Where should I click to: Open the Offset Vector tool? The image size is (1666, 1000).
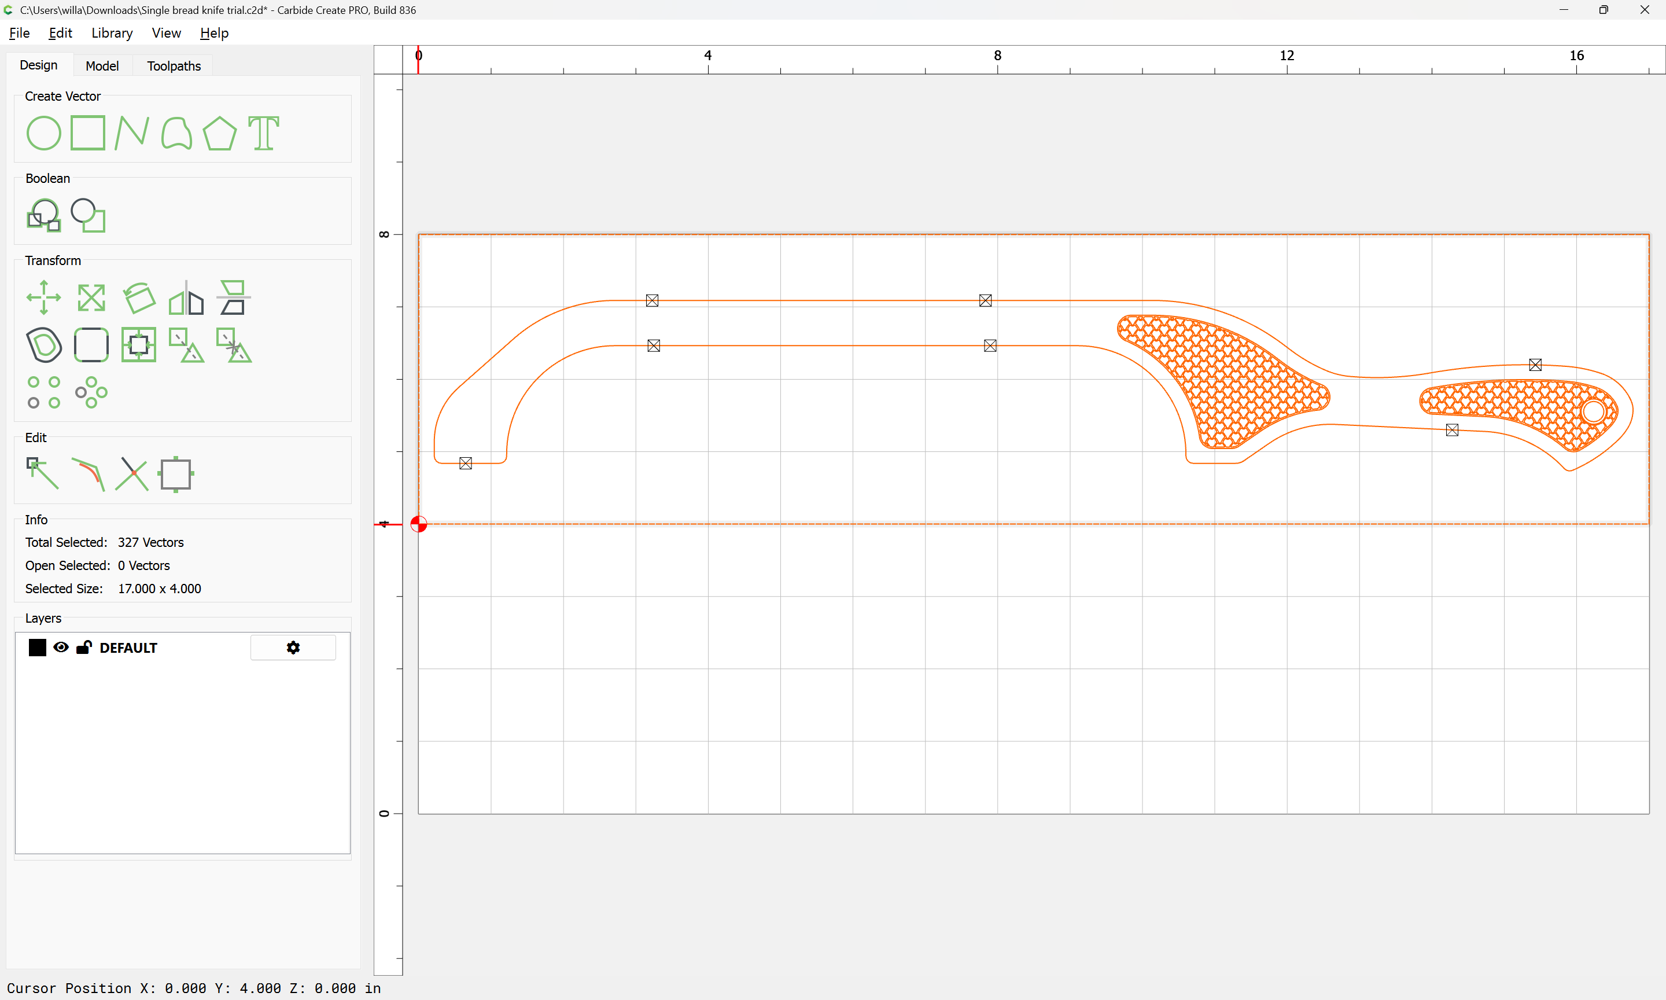tap(44, 344)
